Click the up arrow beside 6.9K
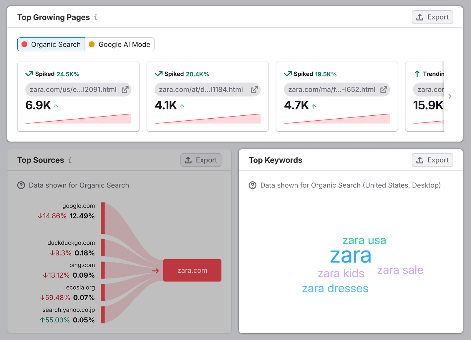Screen dimensions: 471x340 [x=56, y=107]
